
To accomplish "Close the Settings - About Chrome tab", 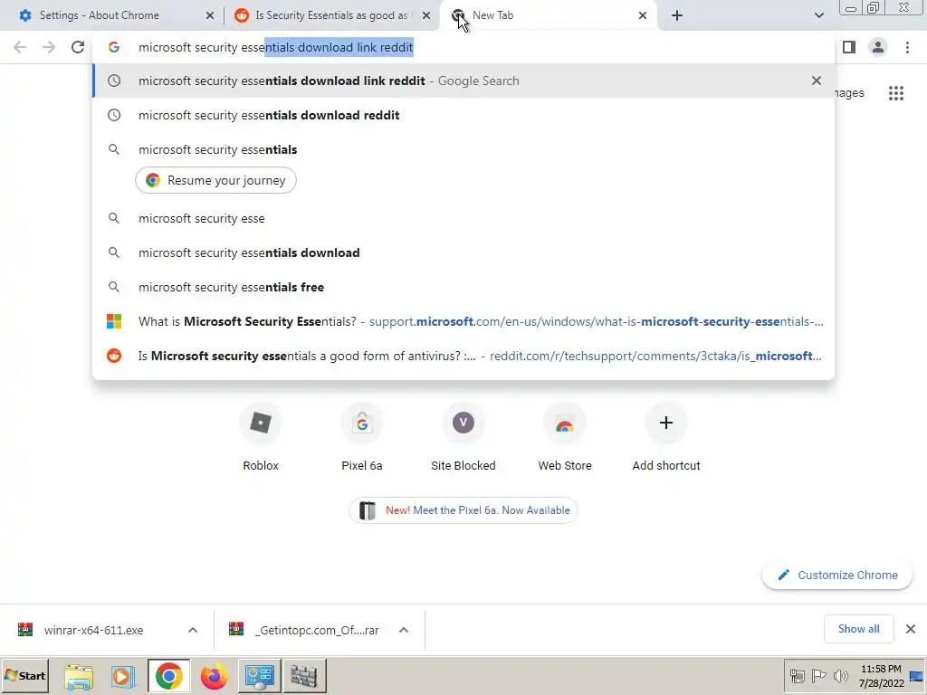I will (210, 15).
